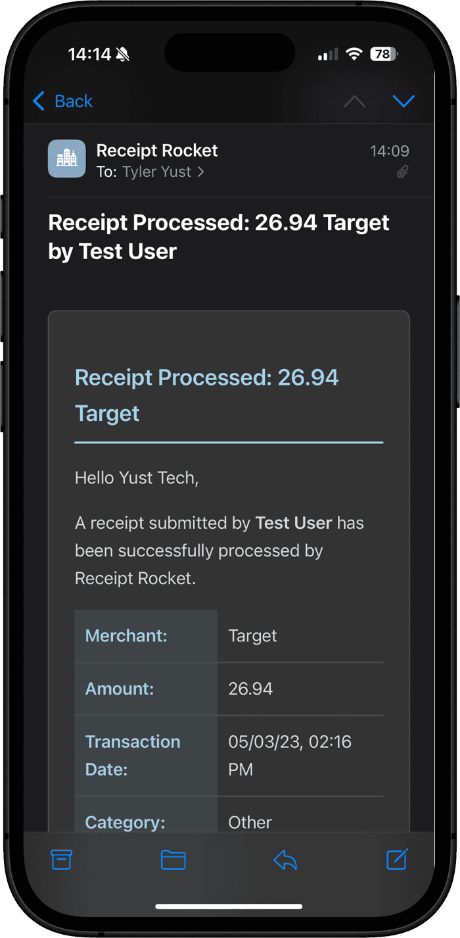Expand the Tyler Yust recipient details

(156, 172)
